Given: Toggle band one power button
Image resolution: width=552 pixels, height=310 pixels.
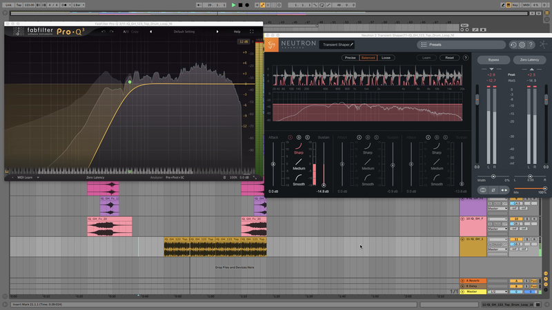Looking at the screenshot, I should pos(290,137).
